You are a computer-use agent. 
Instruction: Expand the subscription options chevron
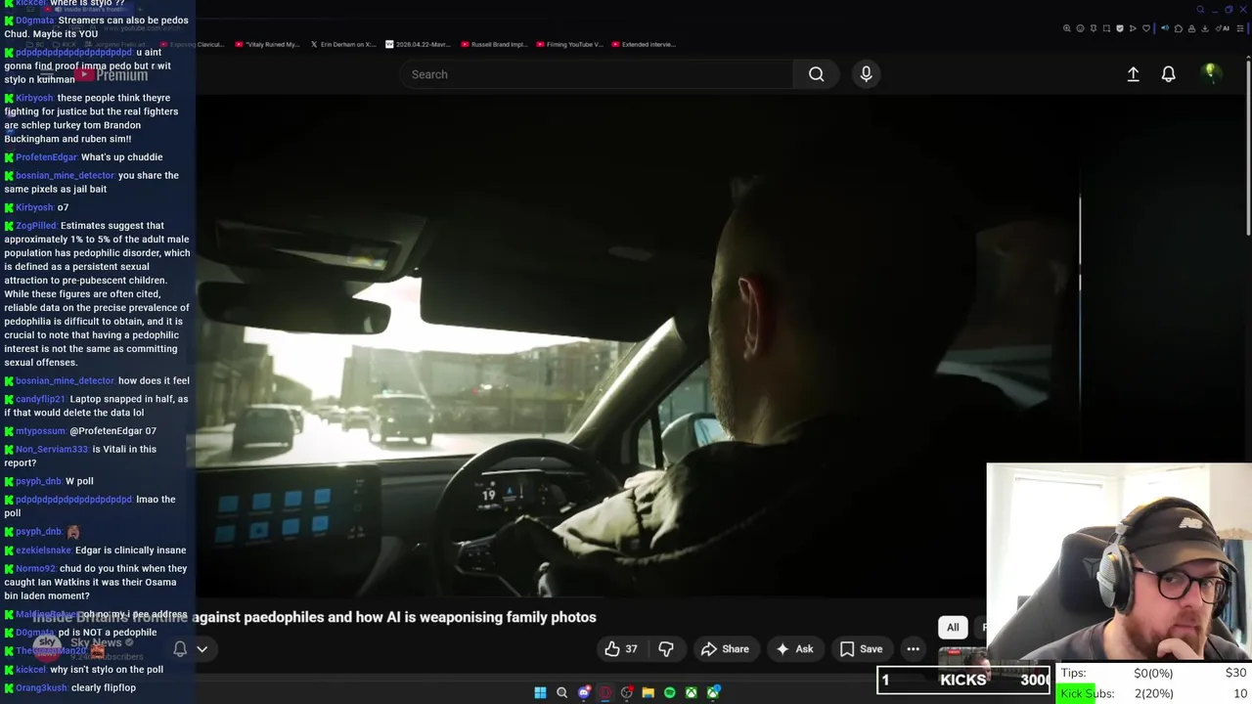point(202,648)
